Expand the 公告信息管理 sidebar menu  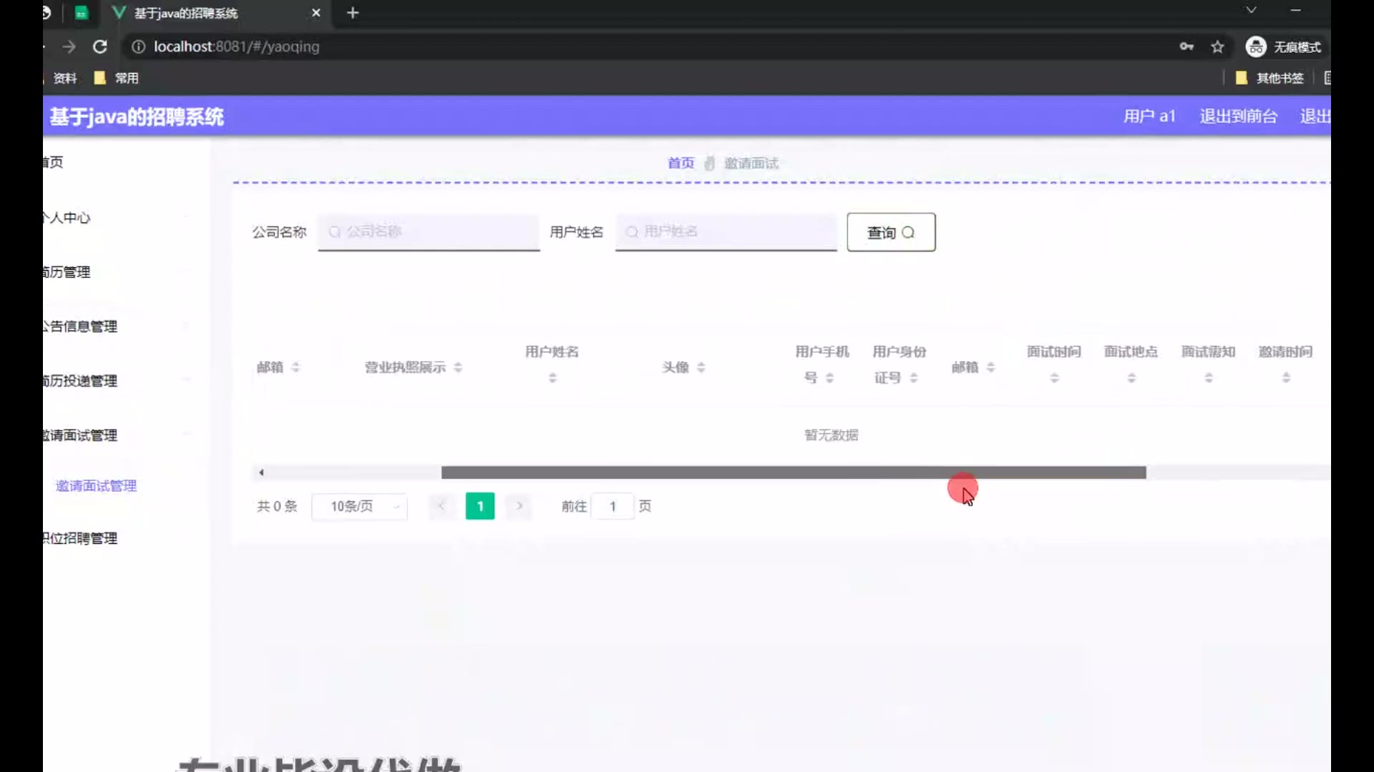point(80,327)
